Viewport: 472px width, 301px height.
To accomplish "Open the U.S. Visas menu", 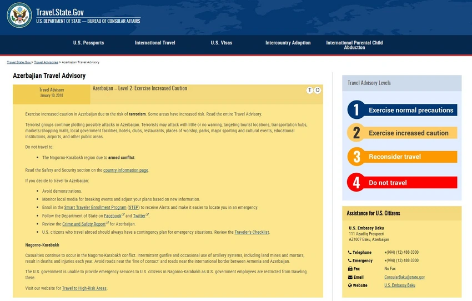I will click(x=222, y=43).
